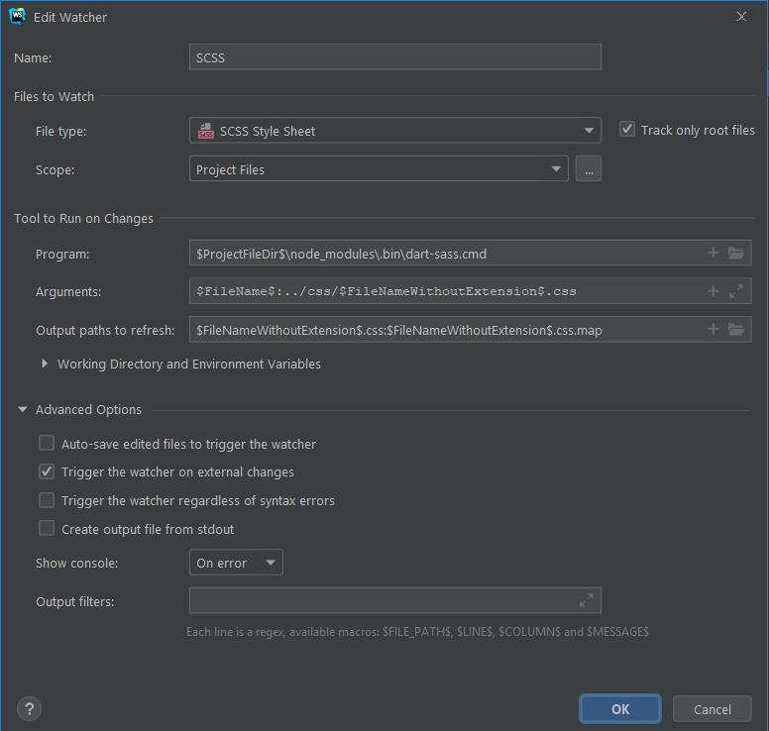Click the insert macro plus icon in Program field
The width and height of the screenshot is (769, 731).
point(713,254)
